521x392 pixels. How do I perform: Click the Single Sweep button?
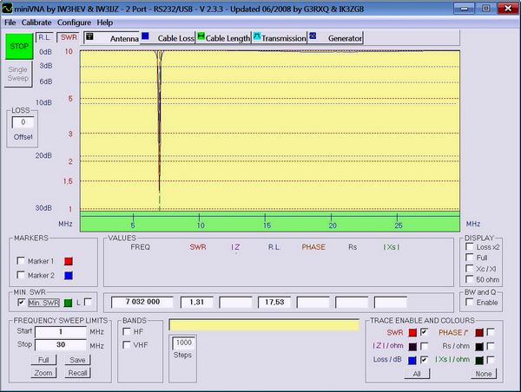coord(18,74)
